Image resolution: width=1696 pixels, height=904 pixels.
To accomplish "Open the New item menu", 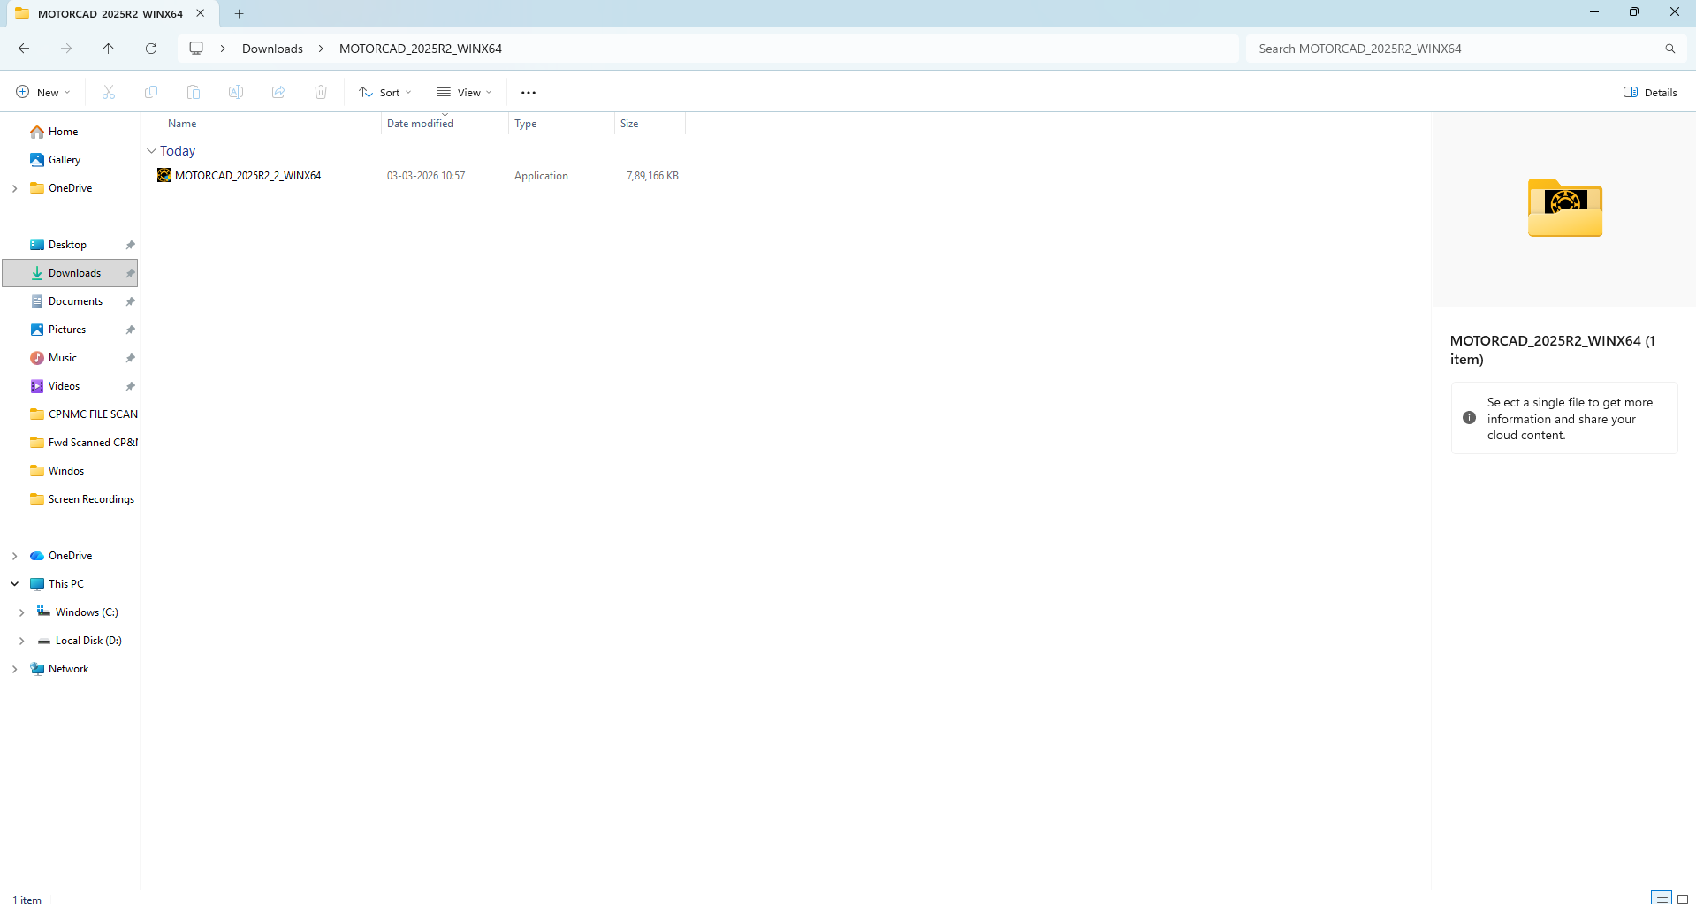I will tap(42, 93).
